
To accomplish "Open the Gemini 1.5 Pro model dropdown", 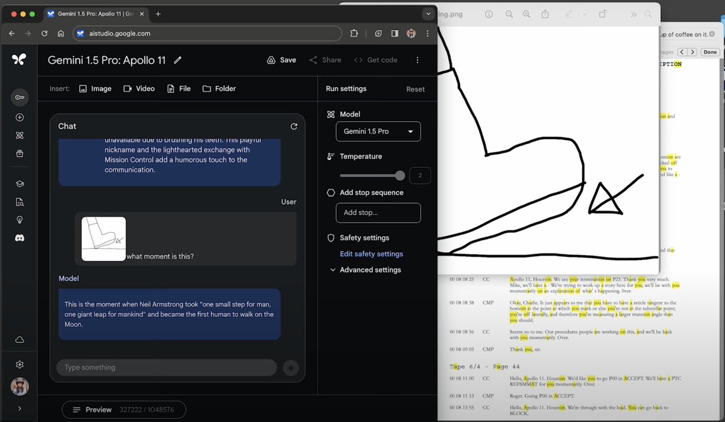I will pyautogui.click(x=378, y=132).
